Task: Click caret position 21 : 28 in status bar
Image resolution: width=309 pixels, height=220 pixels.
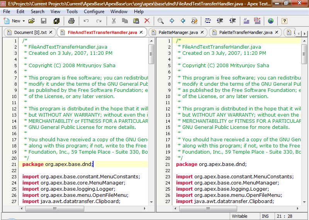Action: tap(284, 216)
